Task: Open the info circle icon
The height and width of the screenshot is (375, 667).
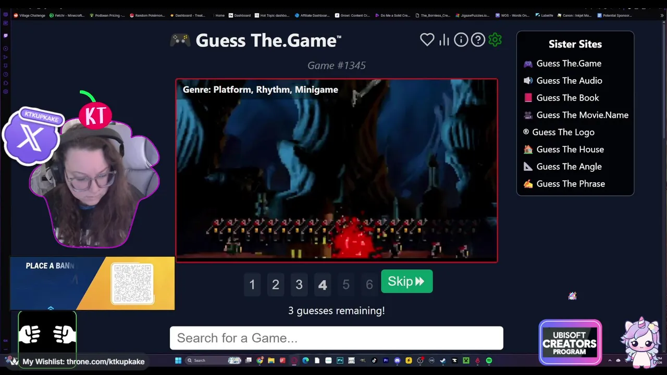Action: (461, 40)
